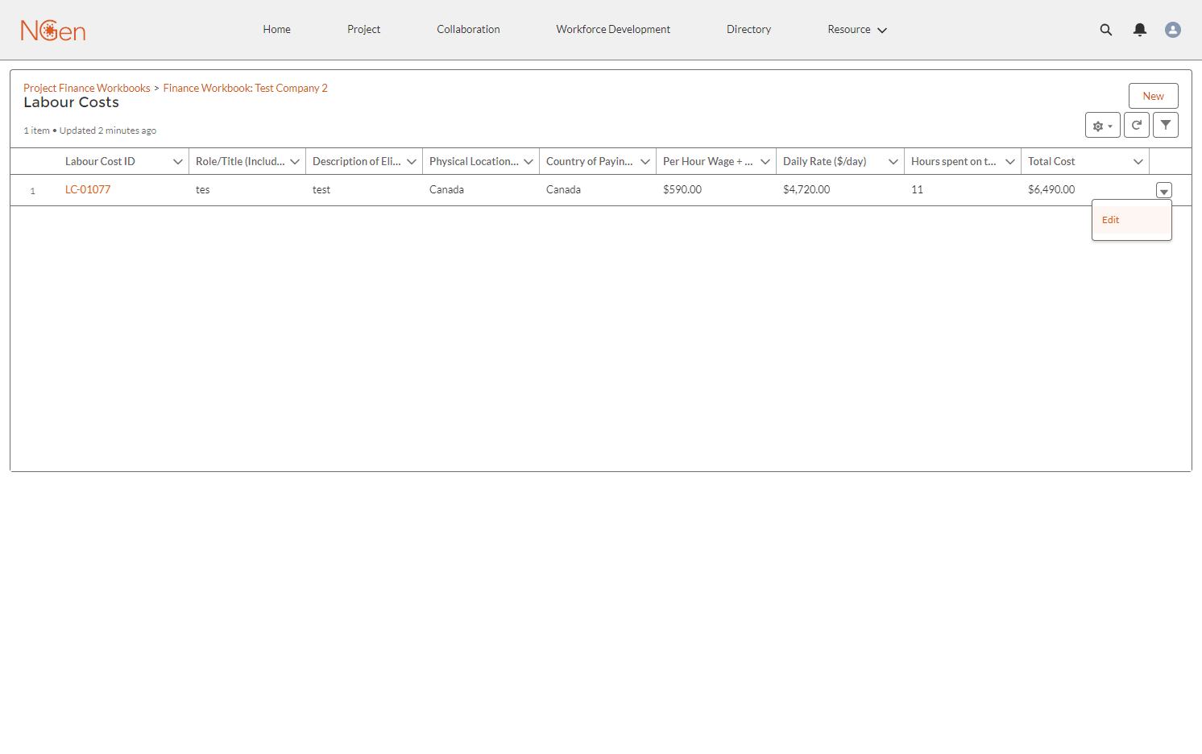Open Hours spent column menu chevron
1202x754 pixels.
tap(1010, 162)
